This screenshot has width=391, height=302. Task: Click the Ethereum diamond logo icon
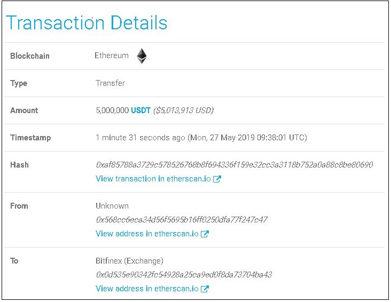coord(142,56)
